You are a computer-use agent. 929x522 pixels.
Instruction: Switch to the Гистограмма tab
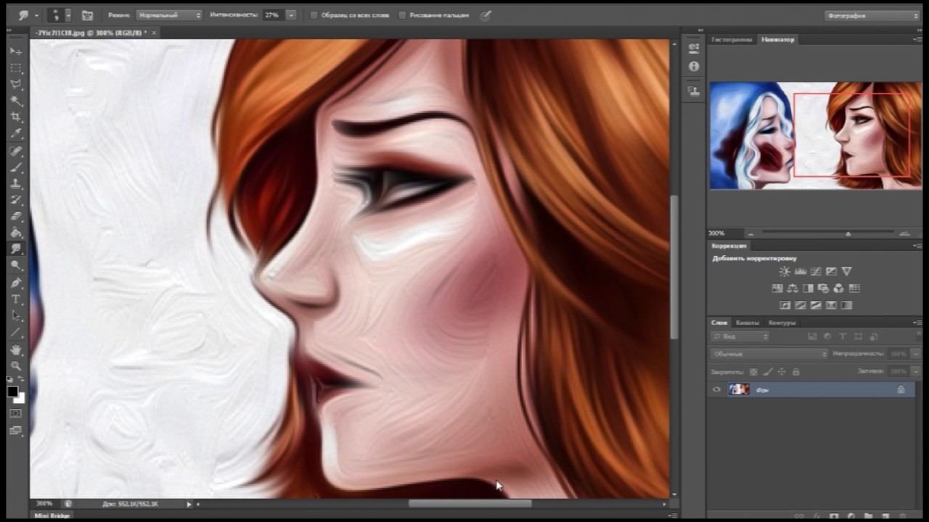(731, 39)
